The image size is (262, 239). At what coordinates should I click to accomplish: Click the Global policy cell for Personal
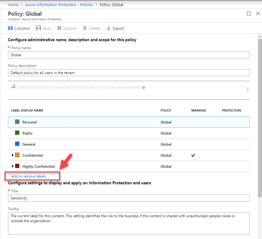166,122
